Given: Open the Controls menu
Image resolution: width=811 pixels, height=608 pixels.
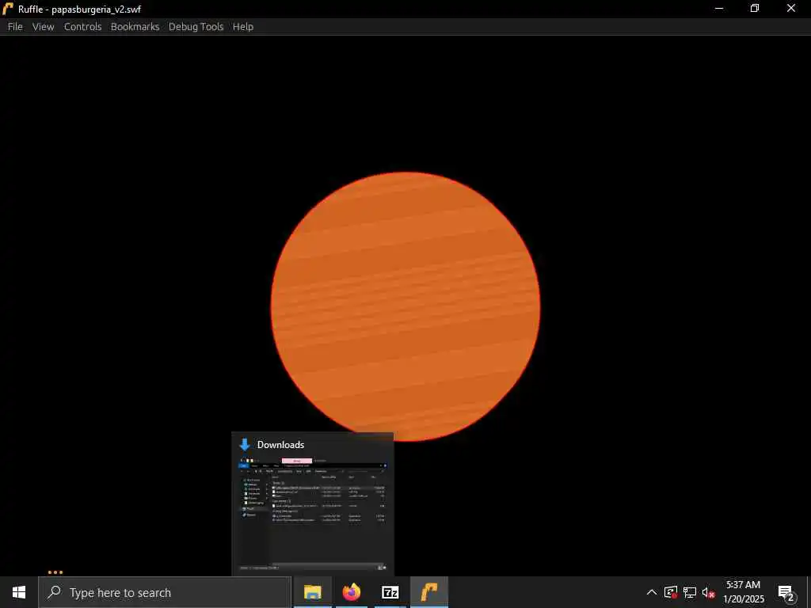Looking at the screenshot, I should point(82,27).
